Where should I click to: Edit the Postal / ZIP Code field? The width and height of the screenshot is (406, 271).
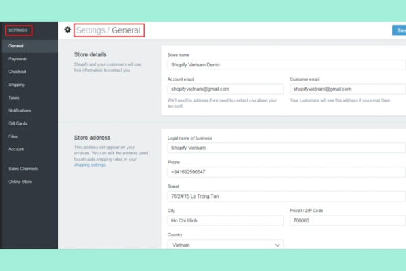pos(348,220)
